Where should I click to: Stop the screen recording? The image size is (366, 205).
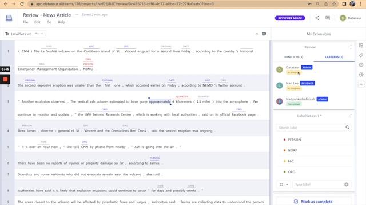pos(5,80)
